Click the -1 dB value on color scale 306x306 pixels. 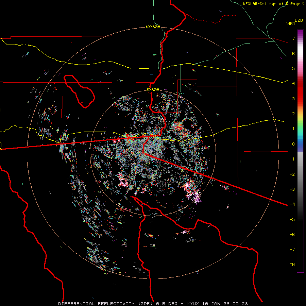point(292,159)
